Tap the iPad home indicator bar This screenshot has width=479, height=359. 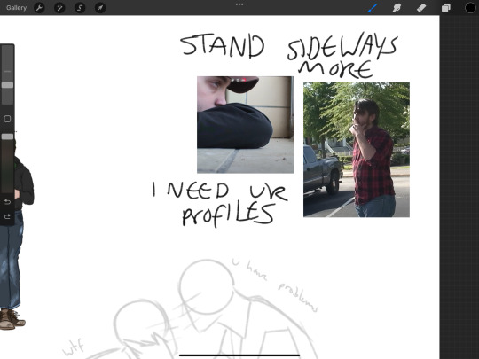(239, 355)
